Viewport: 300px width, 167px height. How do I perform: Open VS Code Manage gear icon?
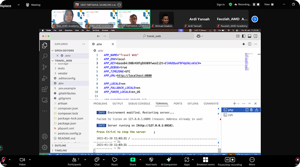(x=44, y=147)
